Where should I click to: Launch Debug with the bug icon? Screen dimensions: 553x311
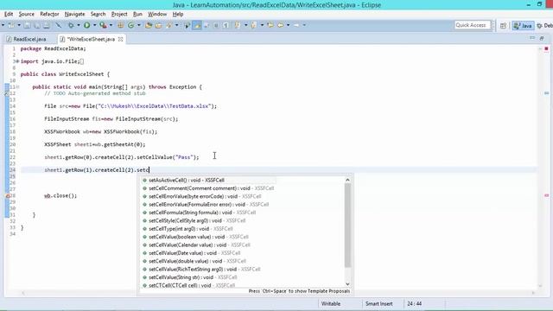71,25
